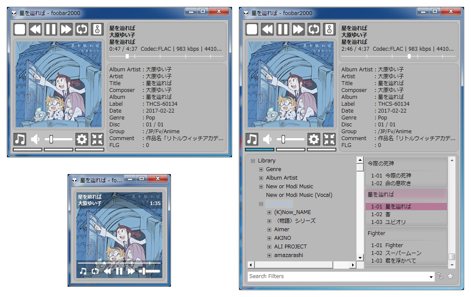The height and width of the screenshot is (297, 471).
Task: Select highlighted track 1-01 星を辿れば
Action: coord(406,206)
